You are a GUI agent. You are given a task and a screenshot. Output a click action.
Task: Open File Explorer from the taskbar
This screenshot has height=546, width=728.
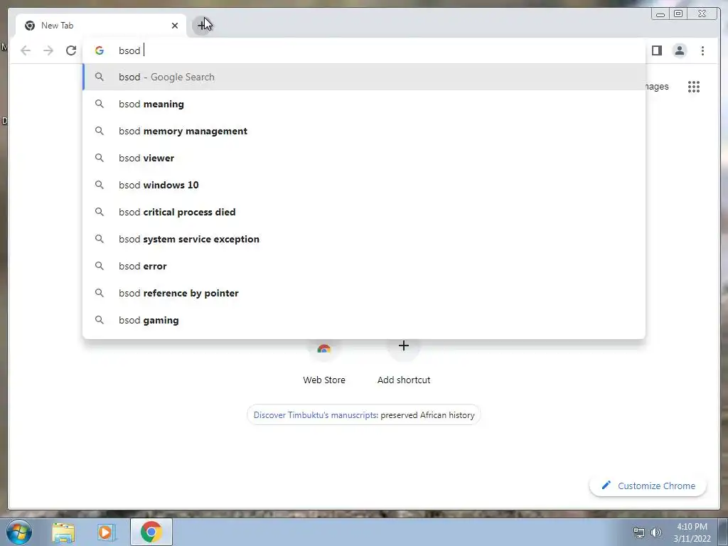coord(63,532)
